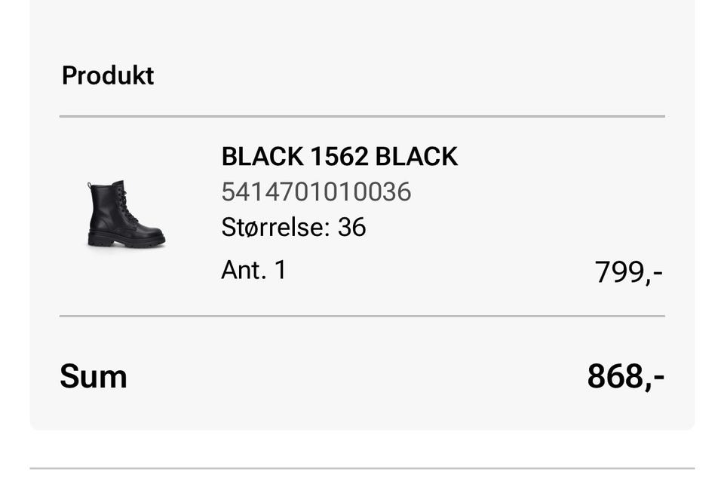Screen dimensions: 724x478
Task: Click the Ant. quantity label
Action: (x=243, y=270)
